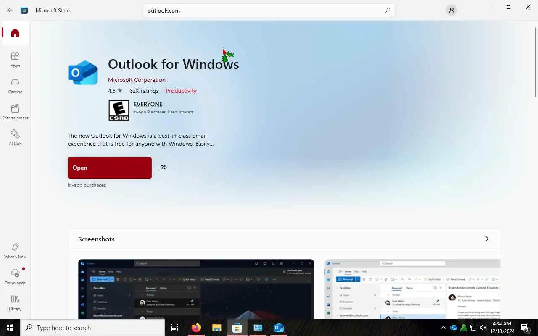This screenshot has height=336, width=538.
Task: Open the dark-theme Outlook screenshot thumbnail
Action: click(x=196, y=289)
